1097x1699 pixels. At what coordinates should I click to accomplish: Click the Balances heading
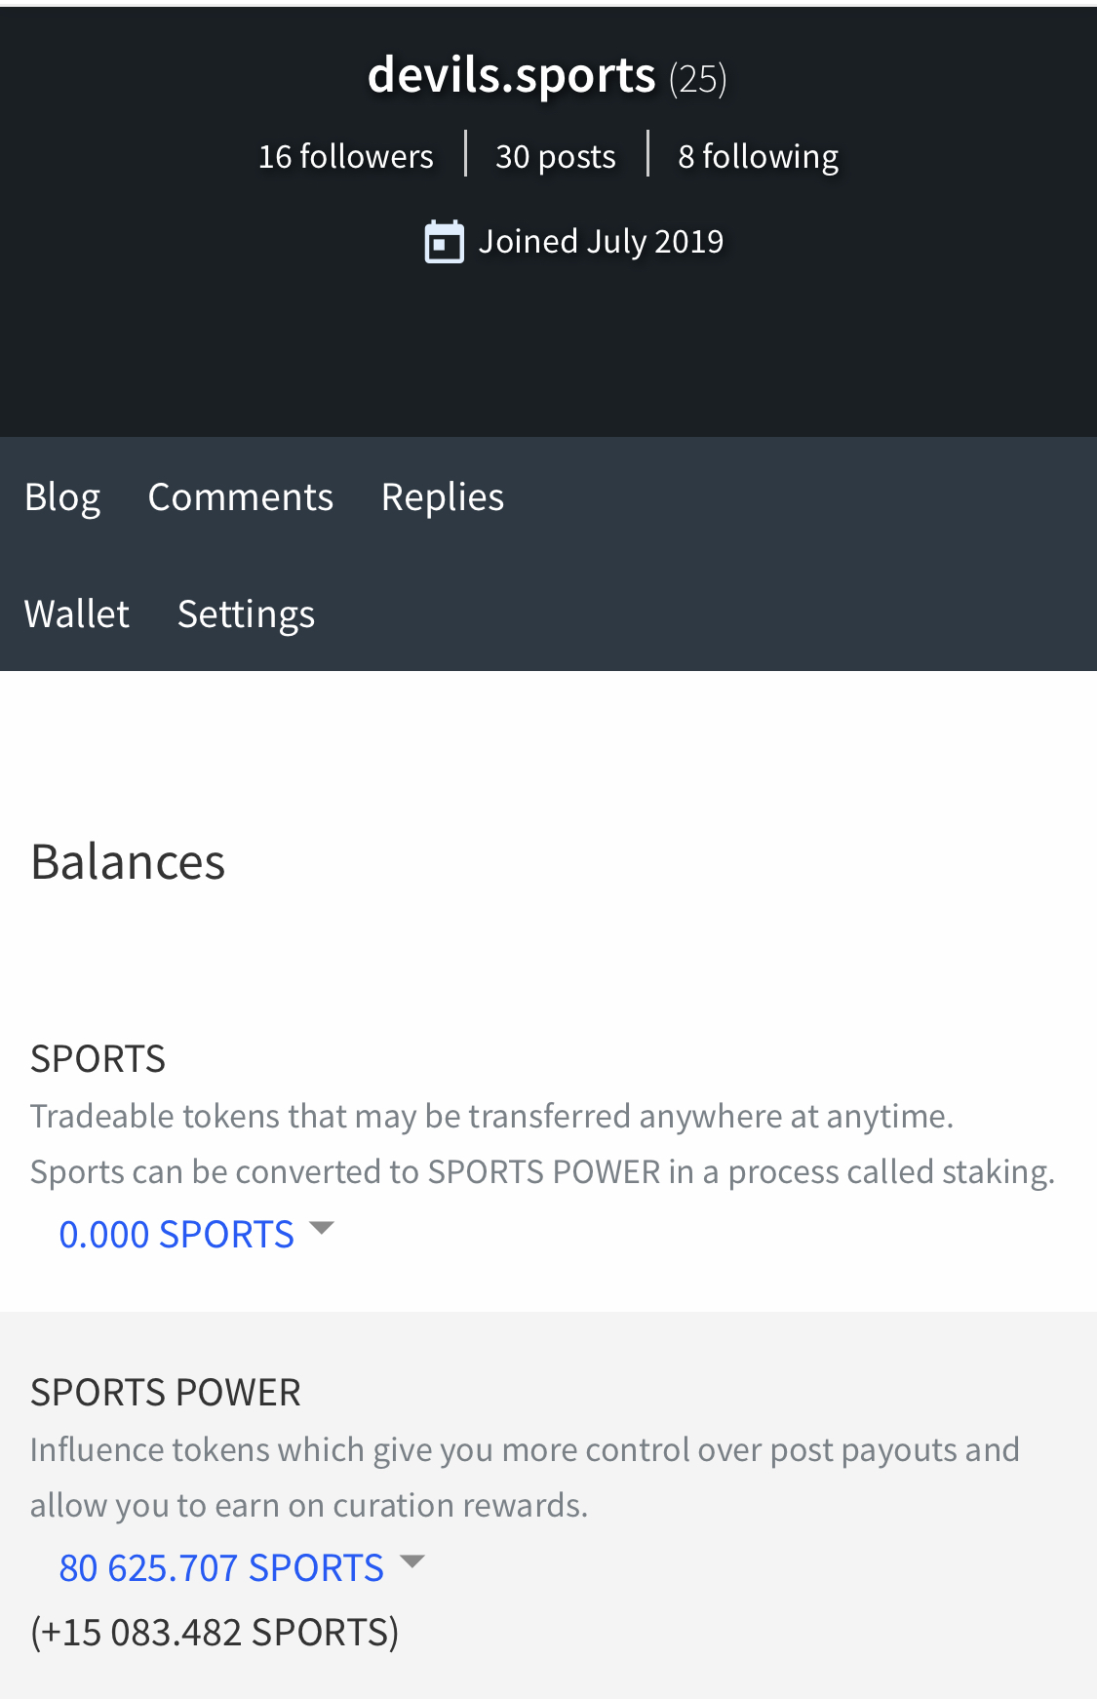pos(128,862)
